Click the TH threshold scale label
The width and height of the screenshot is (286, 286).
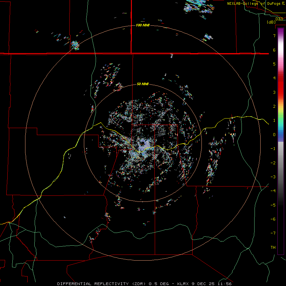coord(273,247)
